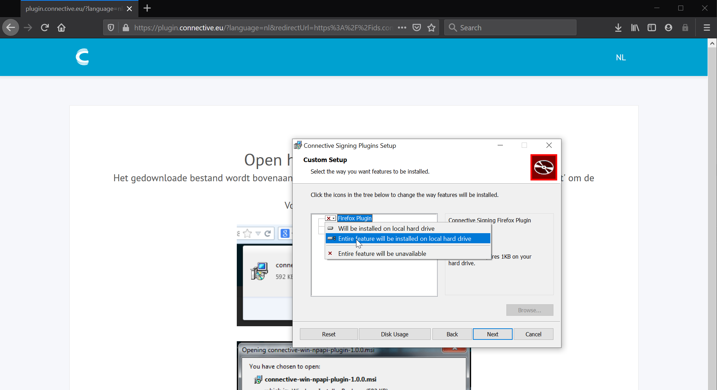Close the plugin.connective.eu tab
The height and width of the screenshot is (390, 717).
(129, 9)
